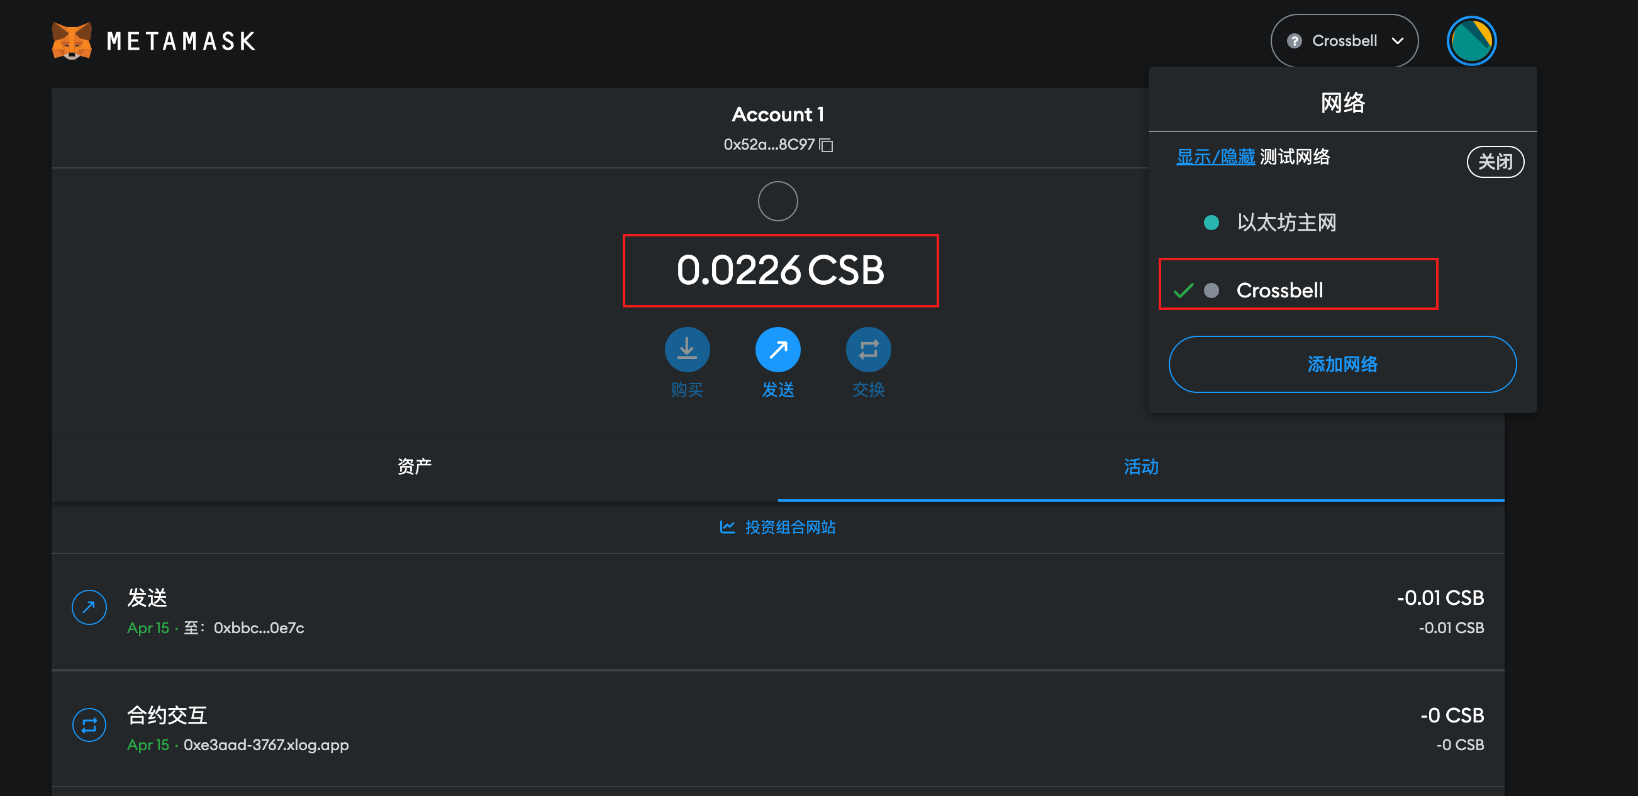Image resolution: width=1638 pixels, height=796 pixels.
Task: Click the swap icon beside 合约交互
Action: click(x=89, y=725)
